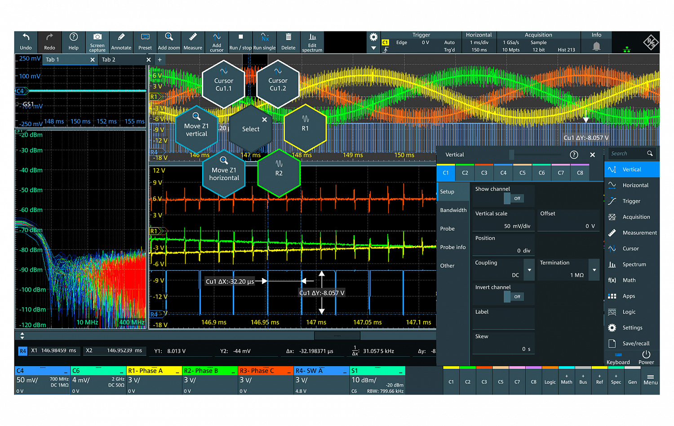Expand the toolbar down-arrow under the gear
The height and width of the screenshot is (426, 674).
coord(373,48)
